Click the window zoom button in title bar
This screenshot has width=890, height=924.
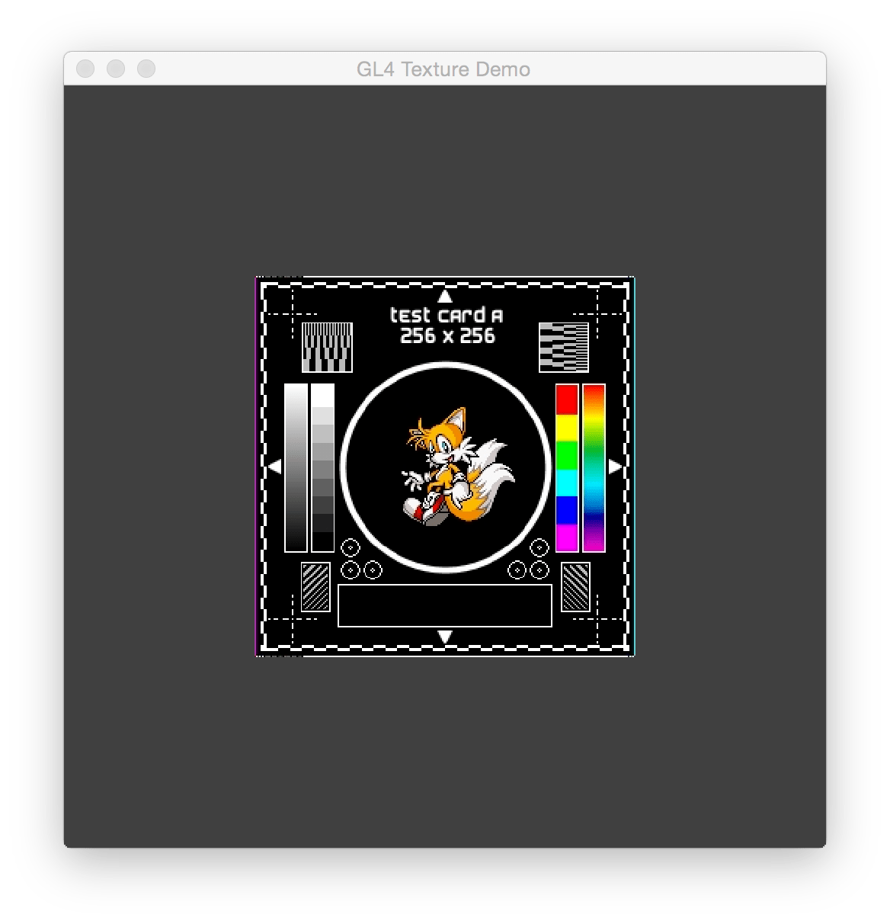146,69
